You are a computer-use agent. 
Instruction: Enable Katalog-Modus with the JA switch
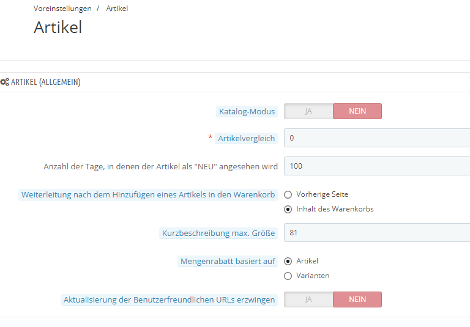pyautogui.click(x=308, y=111)
